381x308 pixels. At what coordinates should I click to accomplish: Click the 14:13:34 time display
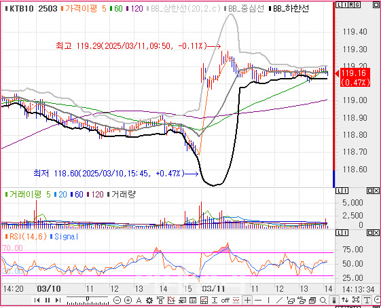[358, 289]
